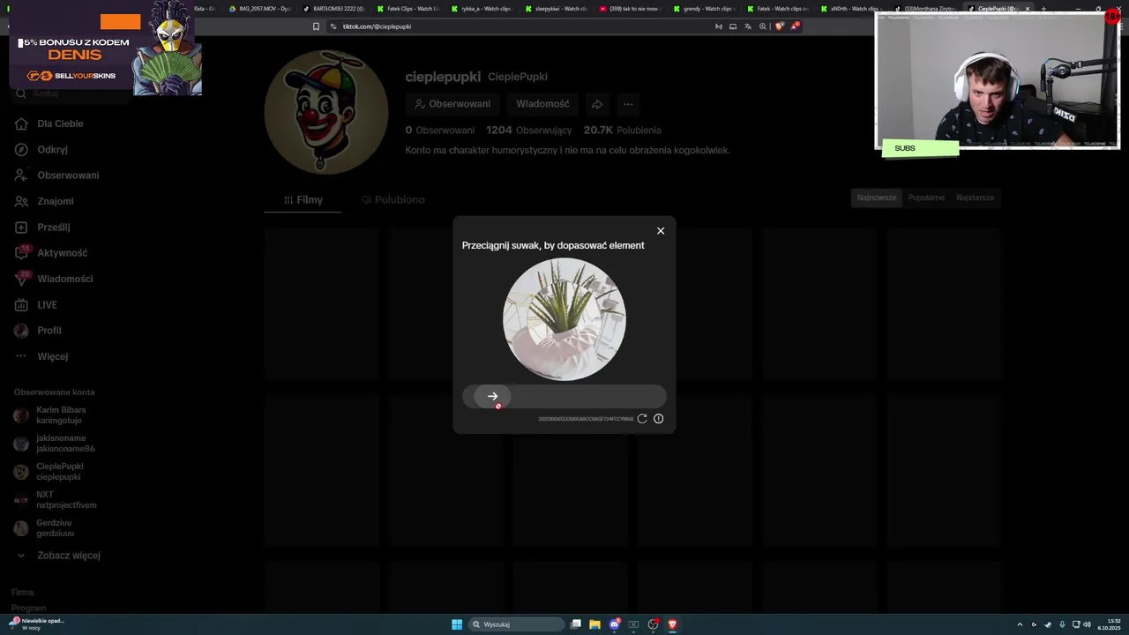Switch to the Filmy tab
The height and width of the screenshot is (635, 1129).
click(303, 200)
